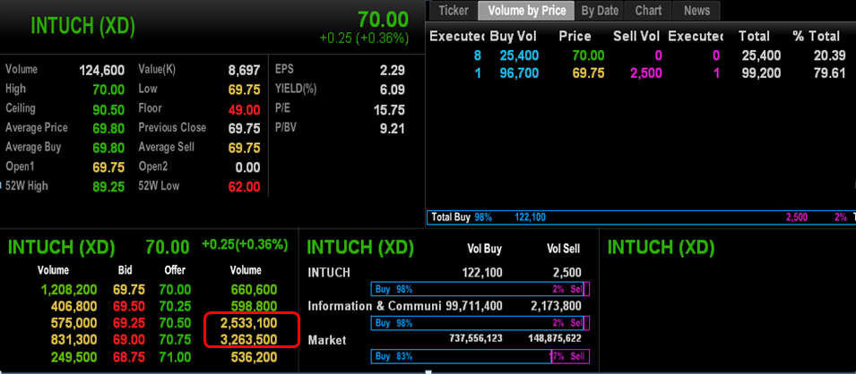The height and width of the screenshot is (374, 856).
Task: Click the Market Vol Sell 148,875,622
Action: click(x=555, y=339)
